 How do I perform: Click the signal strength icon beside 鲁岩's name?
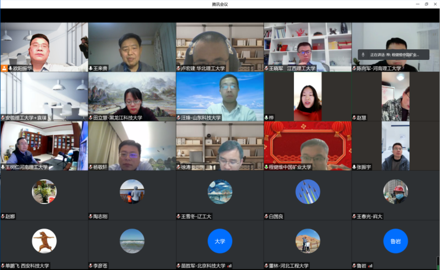coord(370,266)
